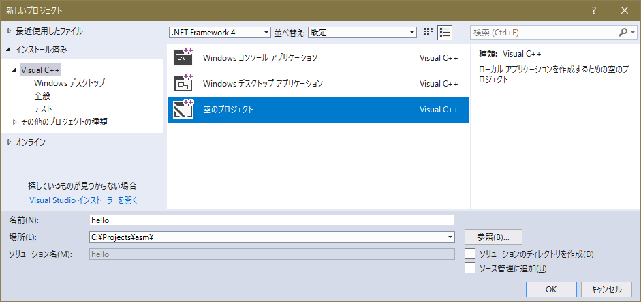
Task: Confirm with the OK button
Action: pyautogui.click(x=551, y=289)
